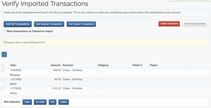Click the Date: column header
This screenshot has height=108, width=211.
tap(14, 65)
